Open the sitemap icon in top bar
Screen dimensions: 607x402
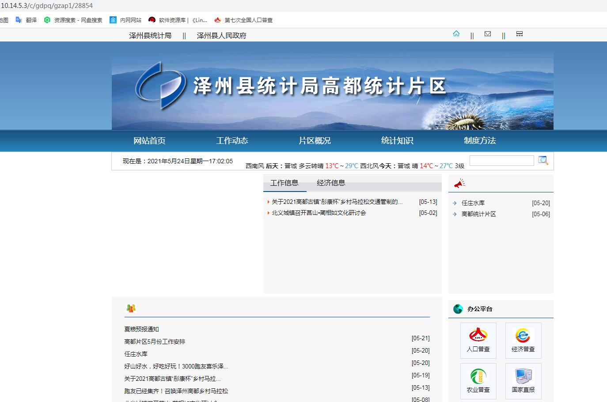[x=520, y=34]
